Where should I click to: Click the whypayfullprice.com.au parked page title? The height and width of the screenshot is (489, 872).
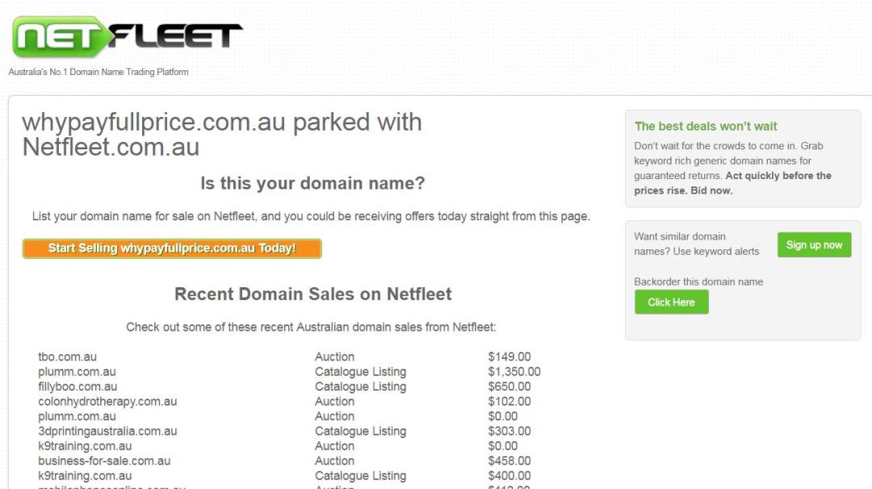point(222,135)
